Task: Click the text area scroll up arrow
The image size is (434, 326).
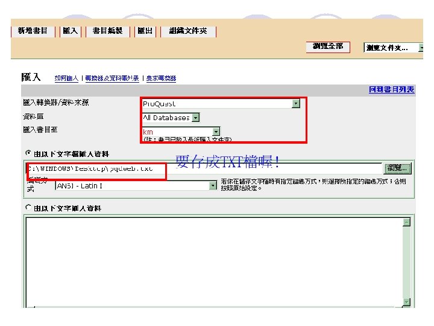Action: [x=406, y=222]
